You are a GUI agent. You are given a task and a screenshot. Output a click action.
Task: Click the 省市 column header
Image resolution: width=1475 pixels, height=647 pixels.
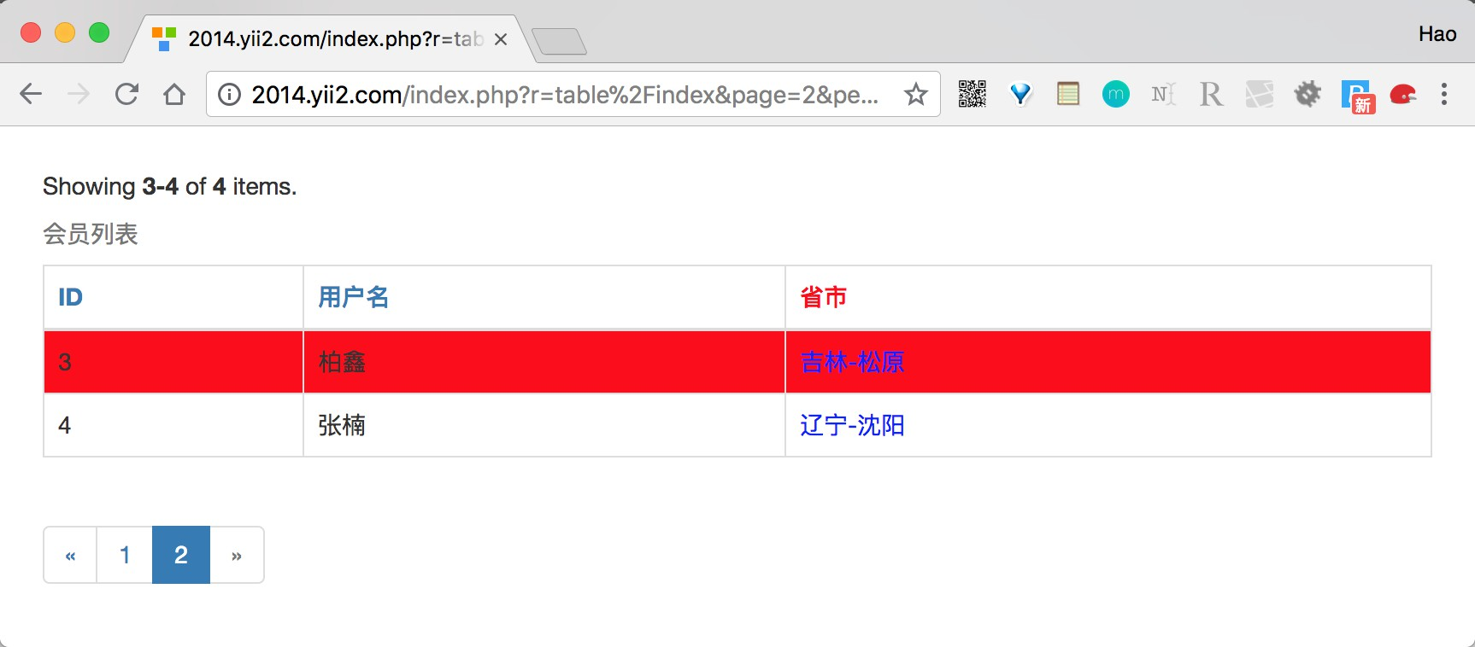[824, 297]
